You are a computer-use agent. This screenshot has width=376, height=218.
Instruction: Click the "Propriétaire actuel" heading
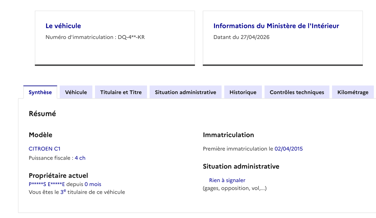tap(58, 175)
